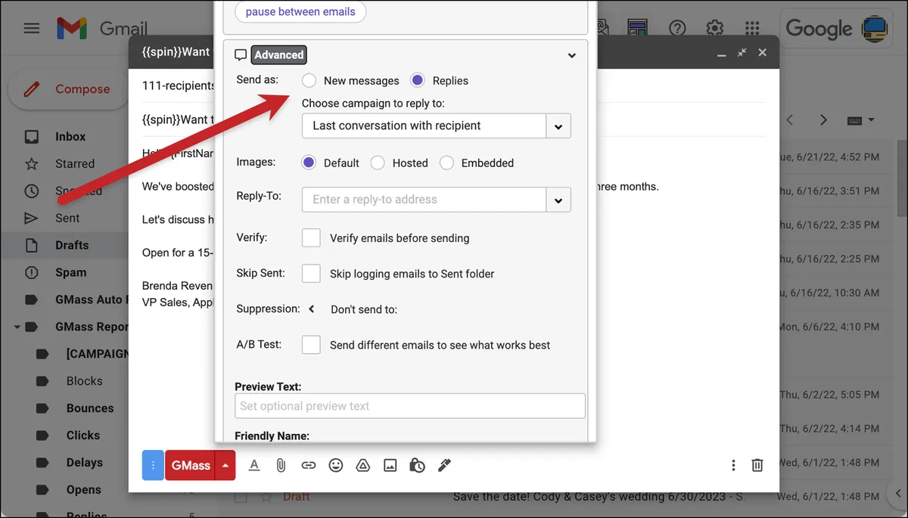Open the Bounces label
The image size is (908, 518).
(x=90, y=408)
